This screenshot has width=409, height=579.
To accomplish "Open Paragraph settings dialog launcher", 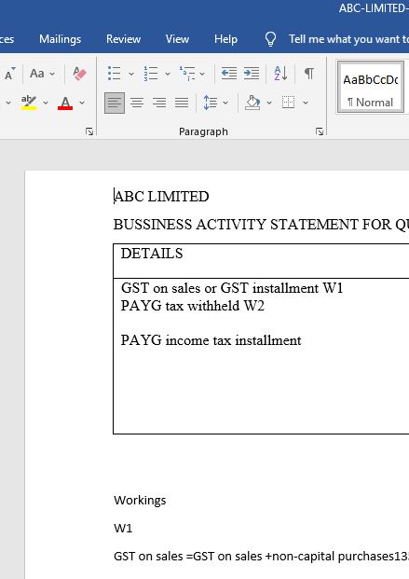I will click(x=320, y=131).
